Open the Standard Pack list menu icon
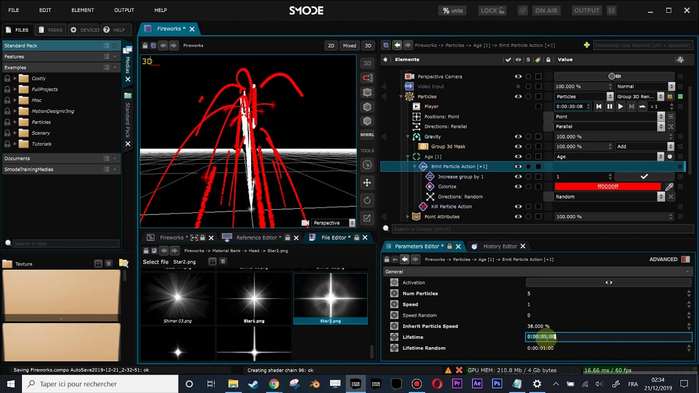Screen dimensions: 699x393 106,45
